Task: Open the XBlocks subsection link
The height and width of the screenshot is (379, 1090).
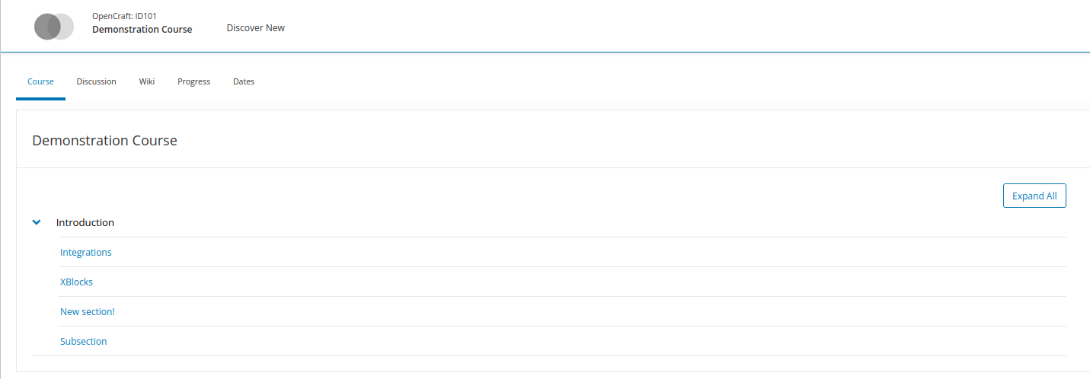Action: click(76, 282)
